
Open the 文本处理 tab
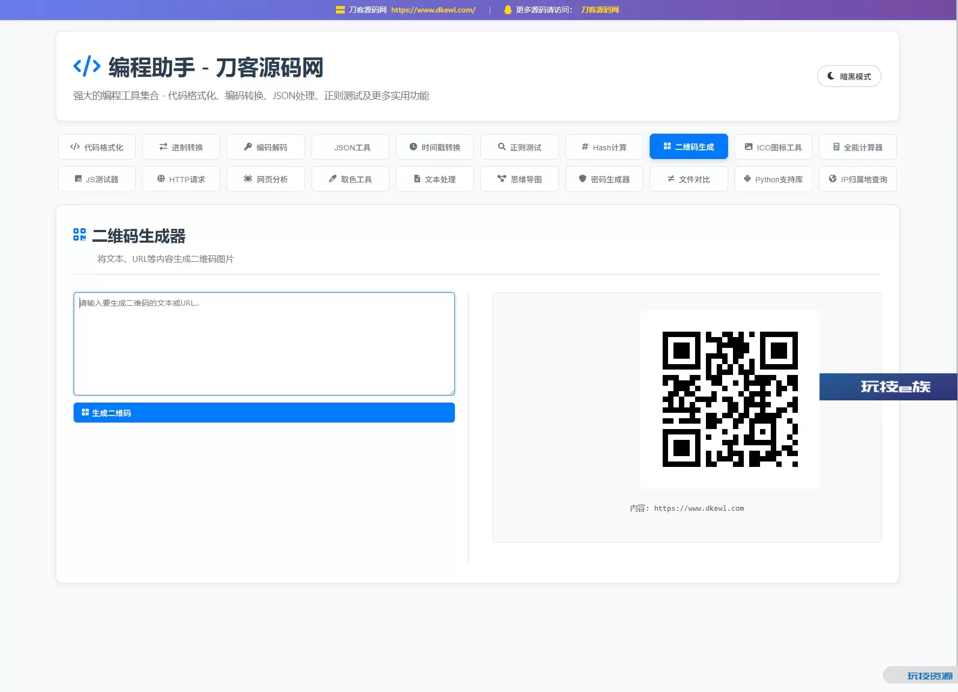coord(434,179)
